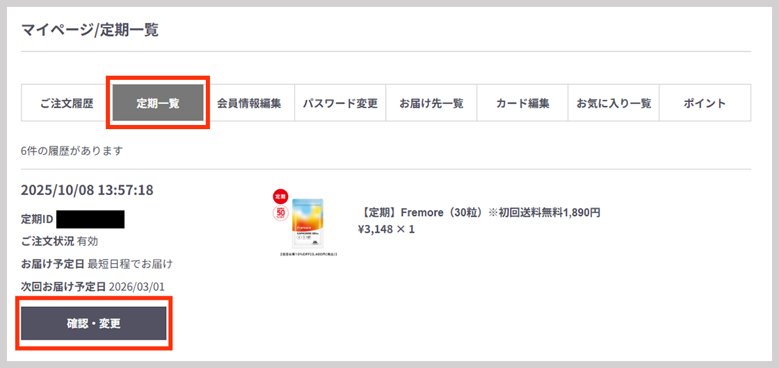
Task: Click the order date 2025/10/08 13:57:18
Action: coord(87,190)
